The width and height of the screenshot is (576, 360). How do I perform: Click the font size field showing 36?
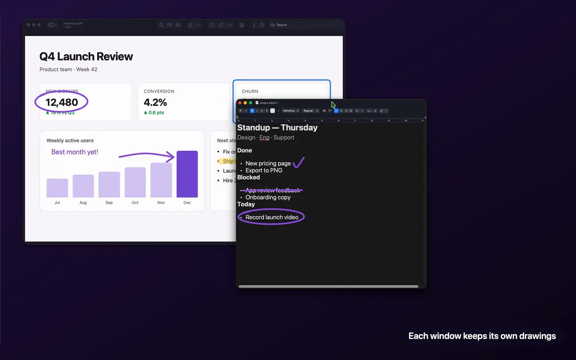(324, 111)
